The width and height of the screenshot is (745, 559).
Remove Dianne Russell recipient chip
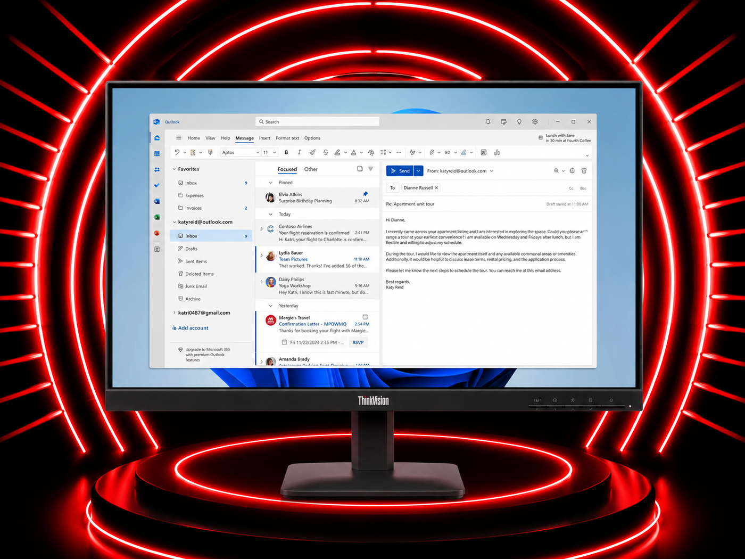click(436, 188)
